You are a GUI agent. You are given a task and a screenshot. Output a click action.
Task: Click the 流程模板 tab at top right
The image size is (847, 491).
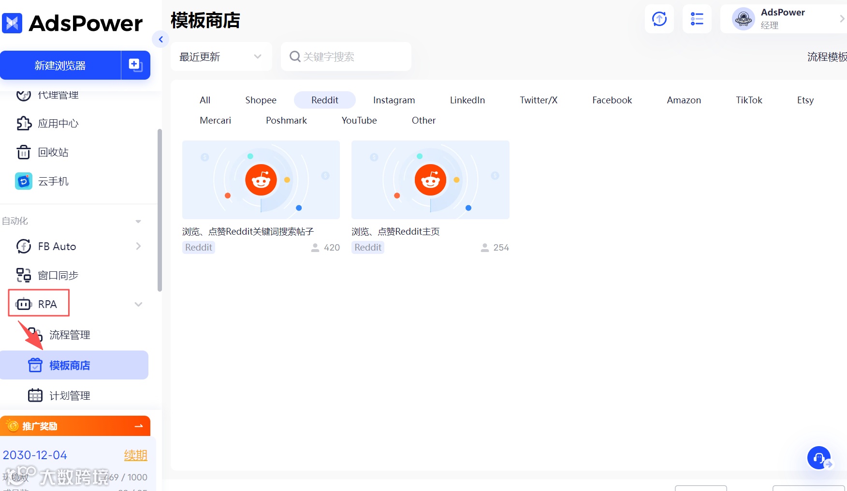pyautogui.click(x=827, y=57)
